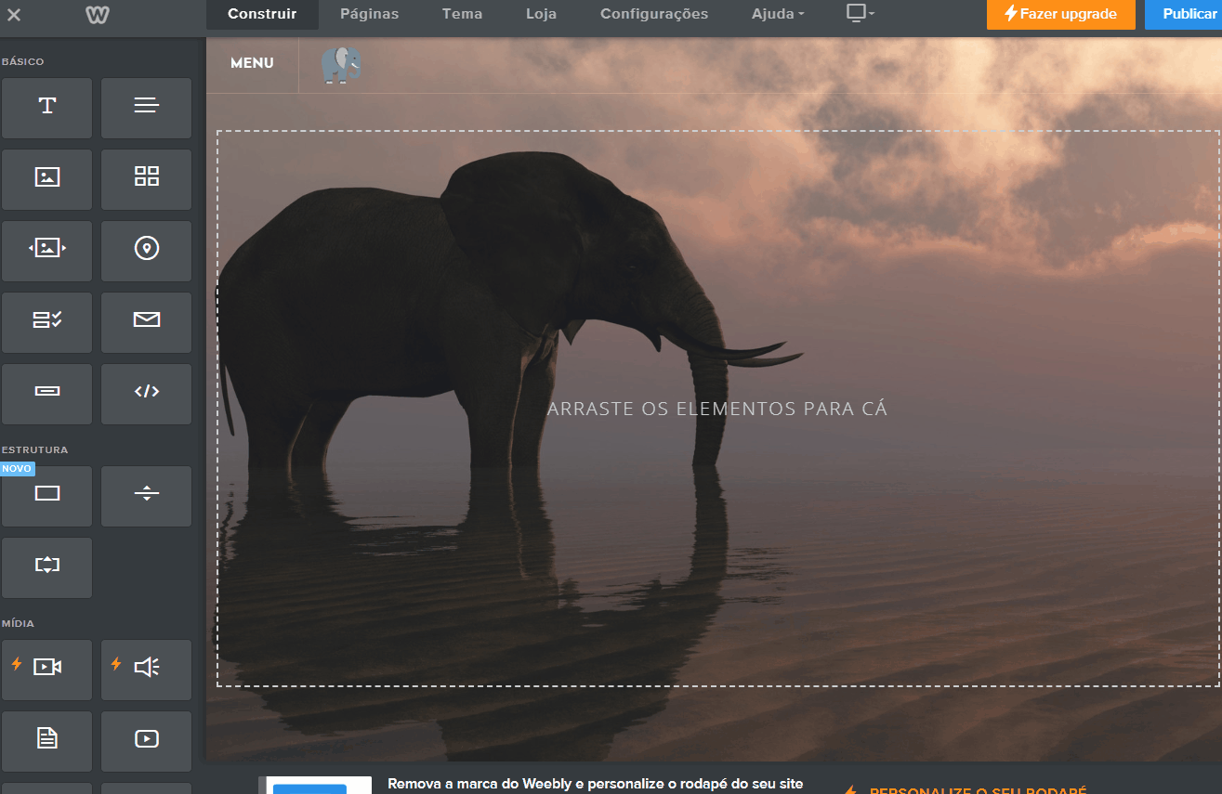Viewport: 1222px width, 794px height.
Task: Select the Audio element
Action: click(x=146, y=670)
